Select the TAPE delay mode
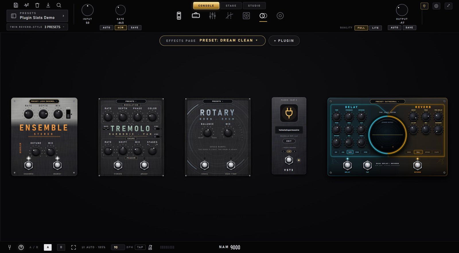Viewport: 459px width, 253px height. pyautogui.click(x=350, y=152)
